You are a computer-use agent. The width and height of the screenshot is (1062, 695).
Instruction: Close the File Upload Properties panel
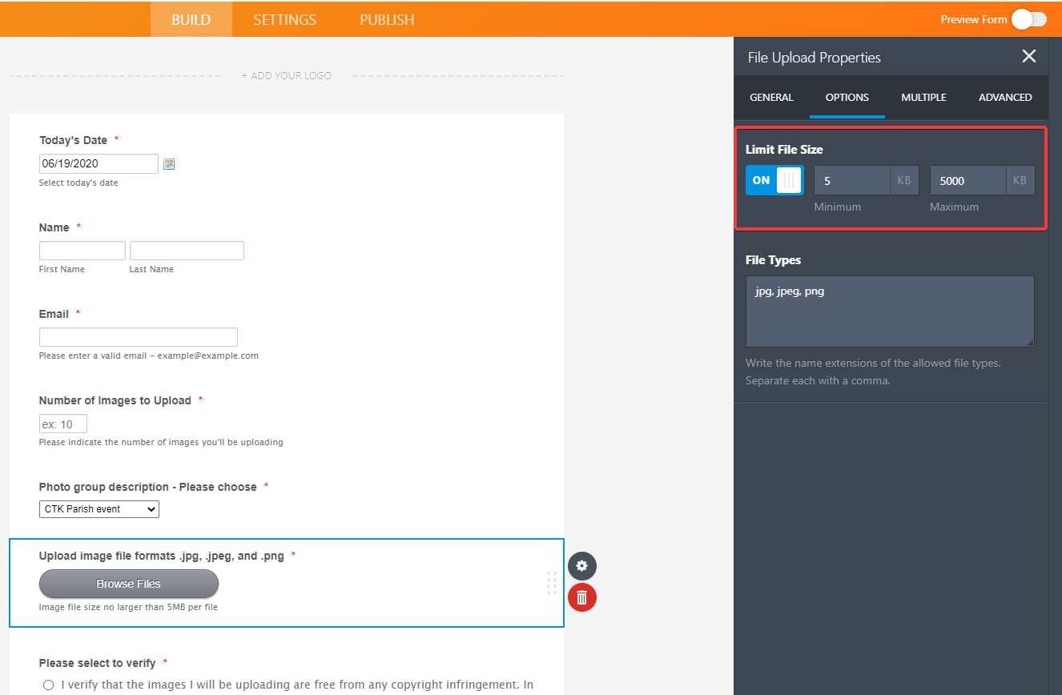point(1029,56)
